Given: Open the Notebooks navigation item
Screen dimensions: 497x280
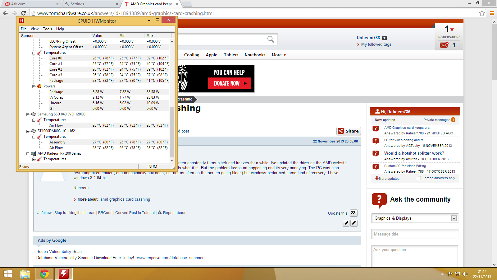Looking at the screenshot, I should tap(255, 55).
